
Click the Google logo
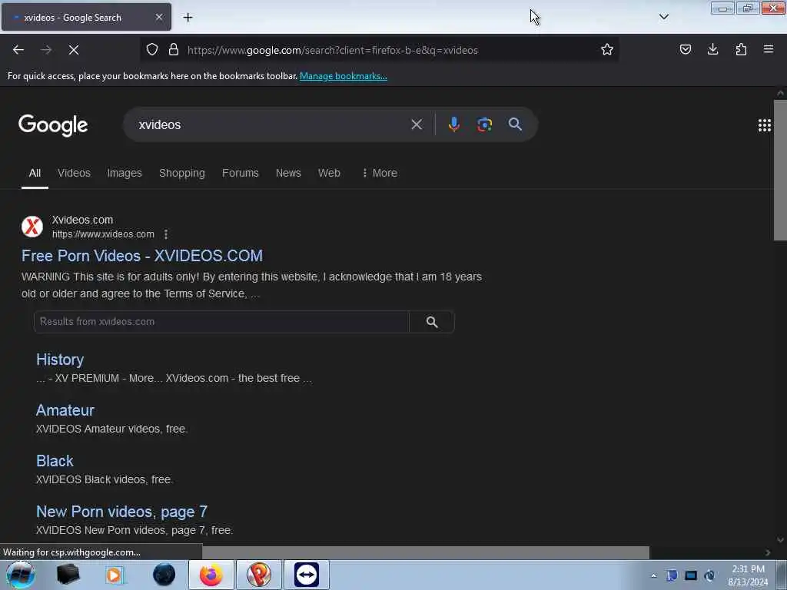tap(53, 125)
